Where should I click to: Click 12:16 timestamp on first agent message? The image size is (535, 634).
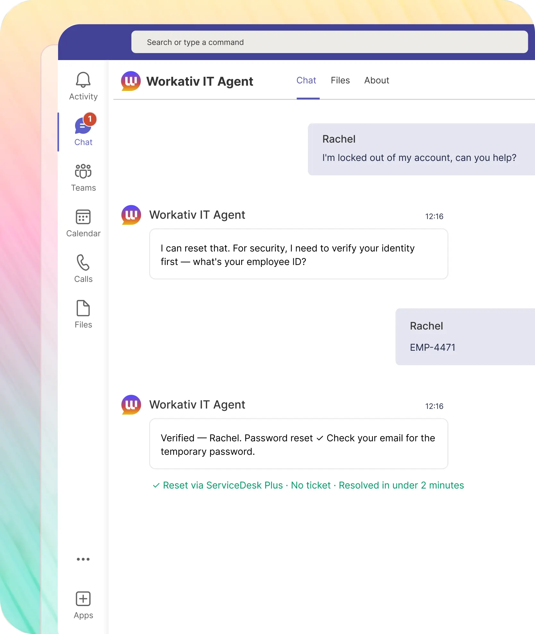[x=434, y=216]
